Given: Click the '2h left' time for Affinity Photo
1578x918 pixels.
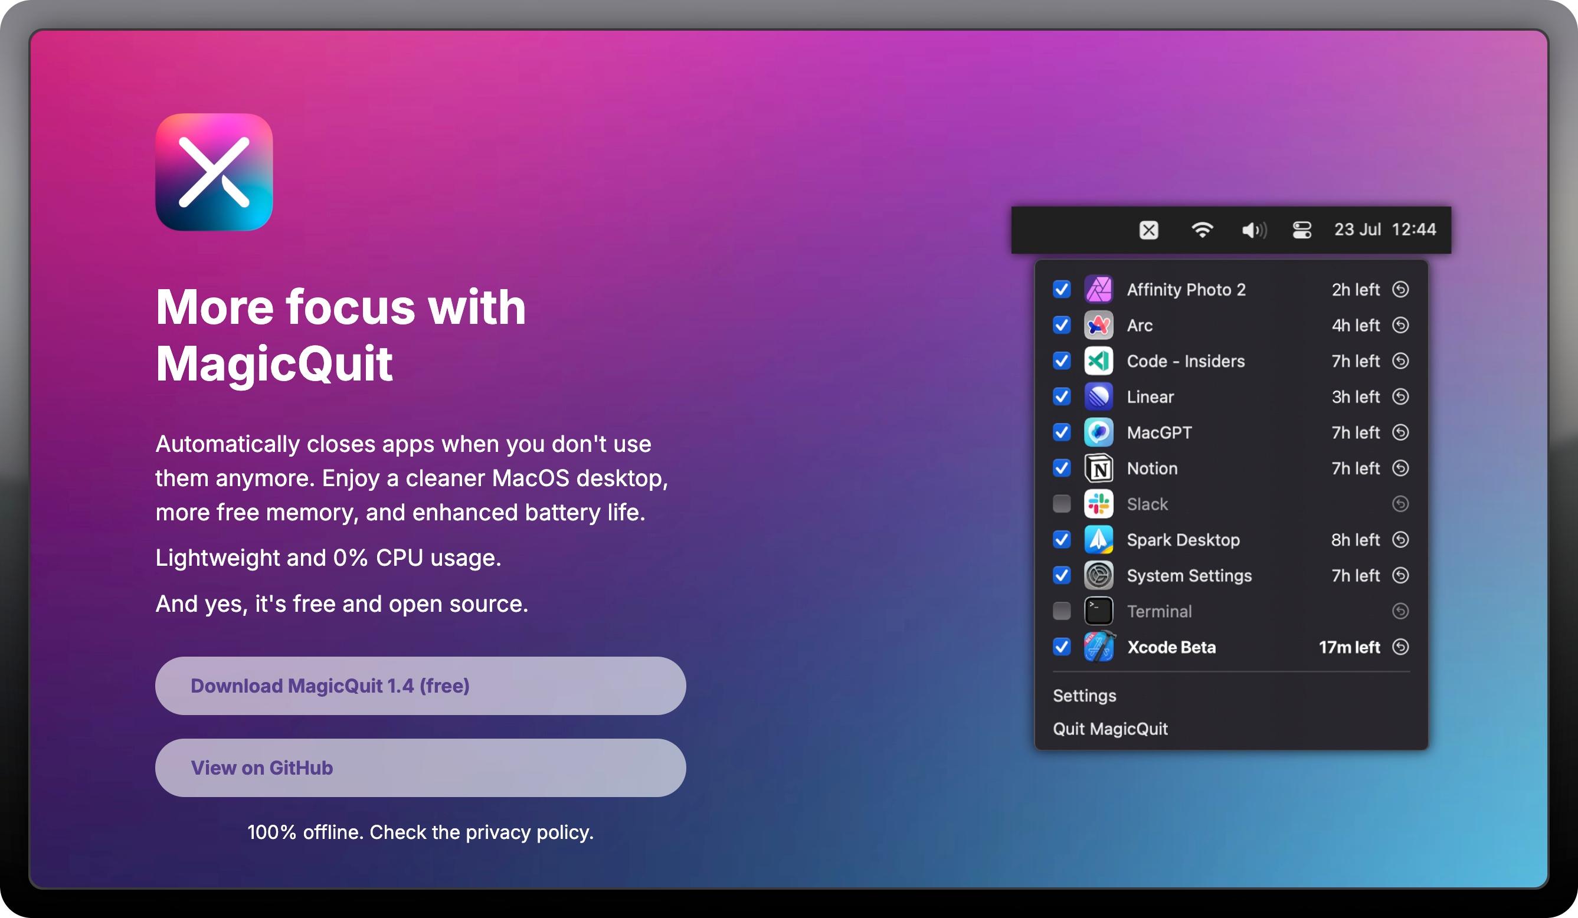Looking at the screenshot, I should (x=1356, y=290).
